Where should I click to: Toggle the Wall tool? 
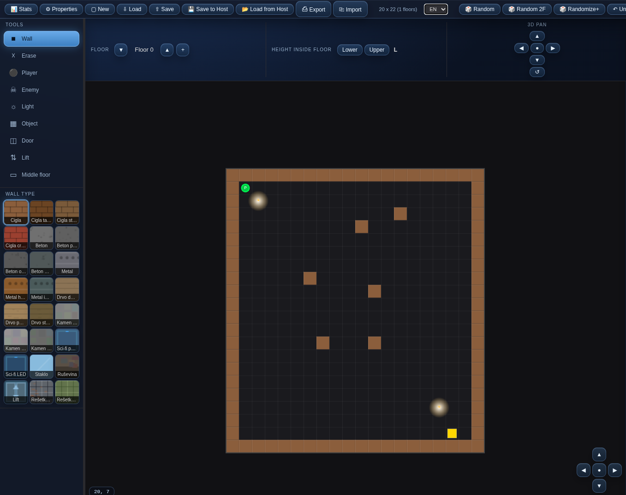coord(41,39)
